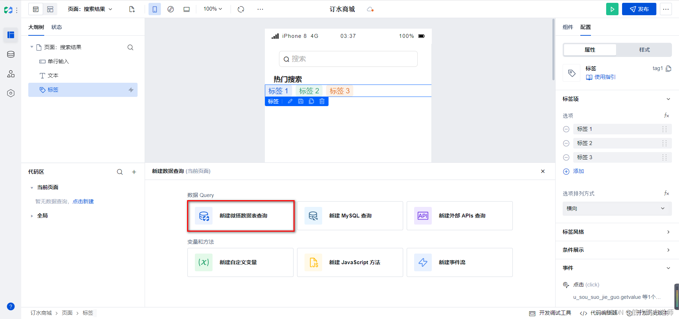679x319 pixels.
Task: Open the blue help question-mark icon
Action: 11,307
